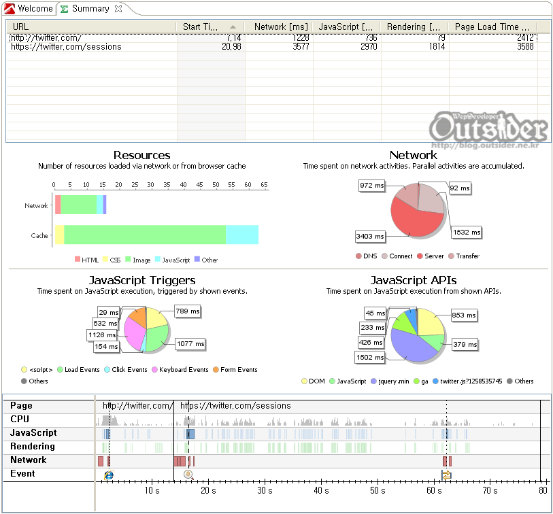Click the 3588 page load time cell
This screenshot has height=514, width=553.
pyautogui.click(x=525, y=46)
